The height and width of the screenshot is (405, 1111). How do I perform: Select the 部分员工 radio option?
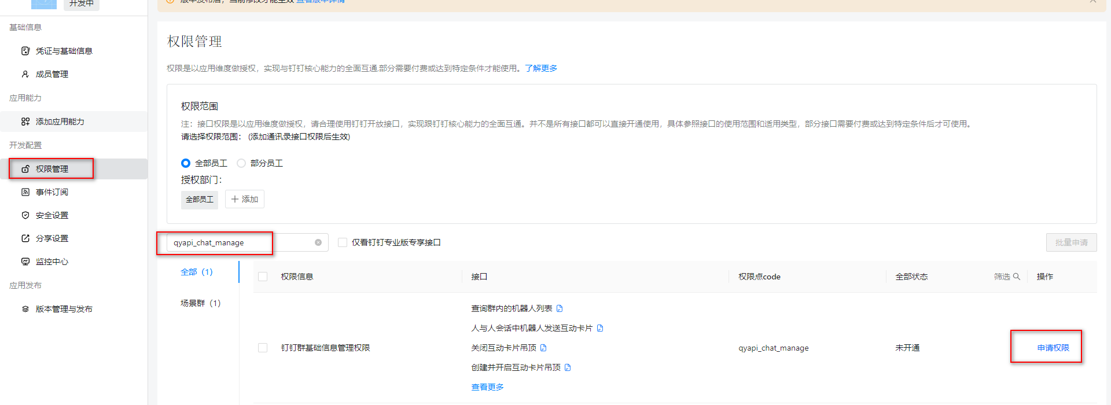tap(241, 163)
